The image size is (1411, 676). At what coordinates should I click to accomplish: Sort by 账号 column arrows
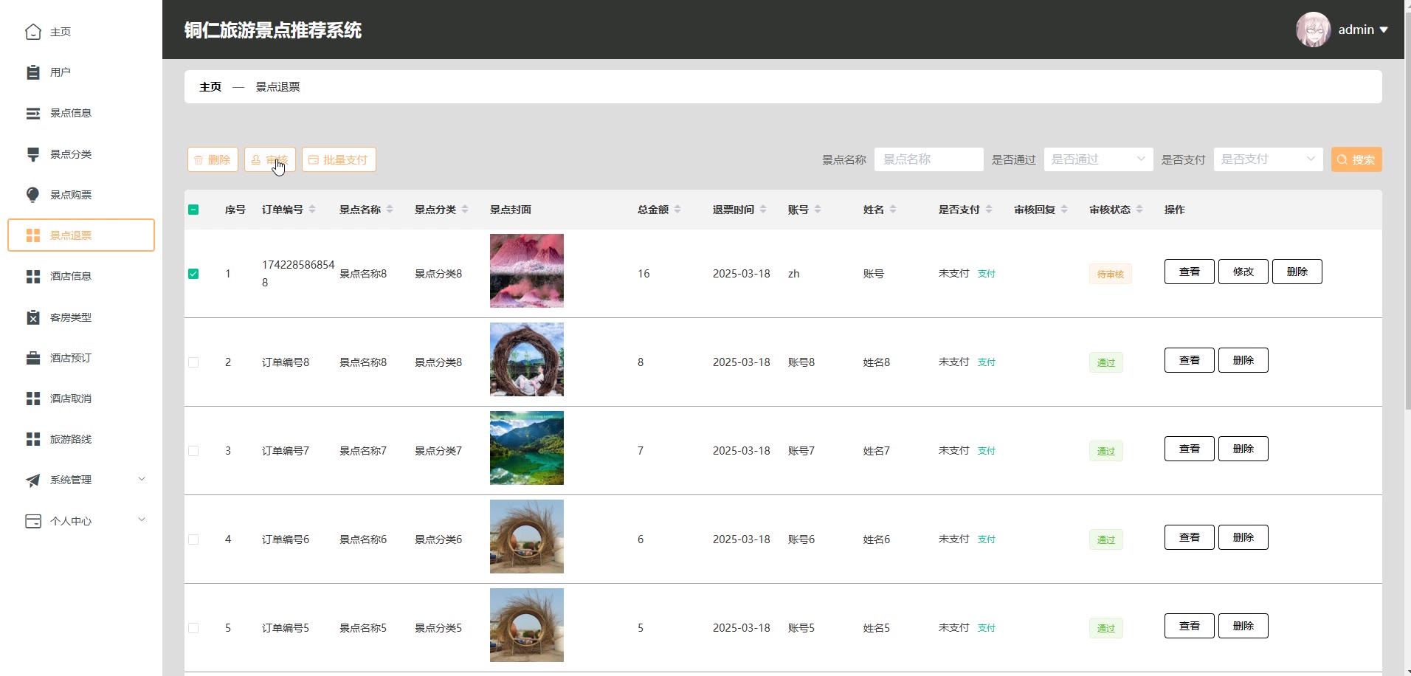click(x=818, y=210)
